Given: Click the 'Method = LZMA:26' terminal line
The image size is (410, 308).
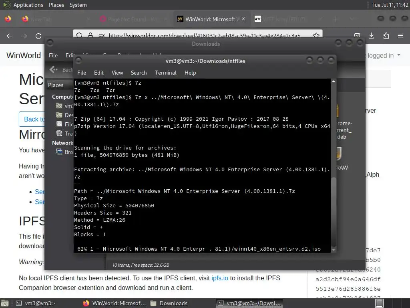Looking at the screenshot, I should click(x=100, y=220).
